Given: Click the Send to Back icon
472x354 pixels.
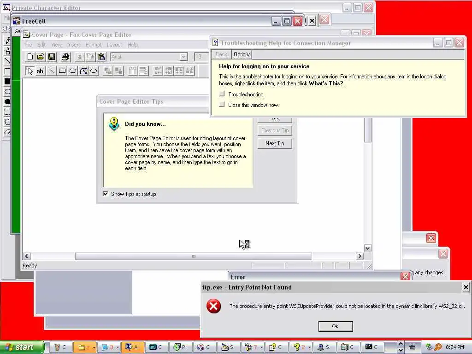Looking at the screenshot, I should click(x=118, y=71).
